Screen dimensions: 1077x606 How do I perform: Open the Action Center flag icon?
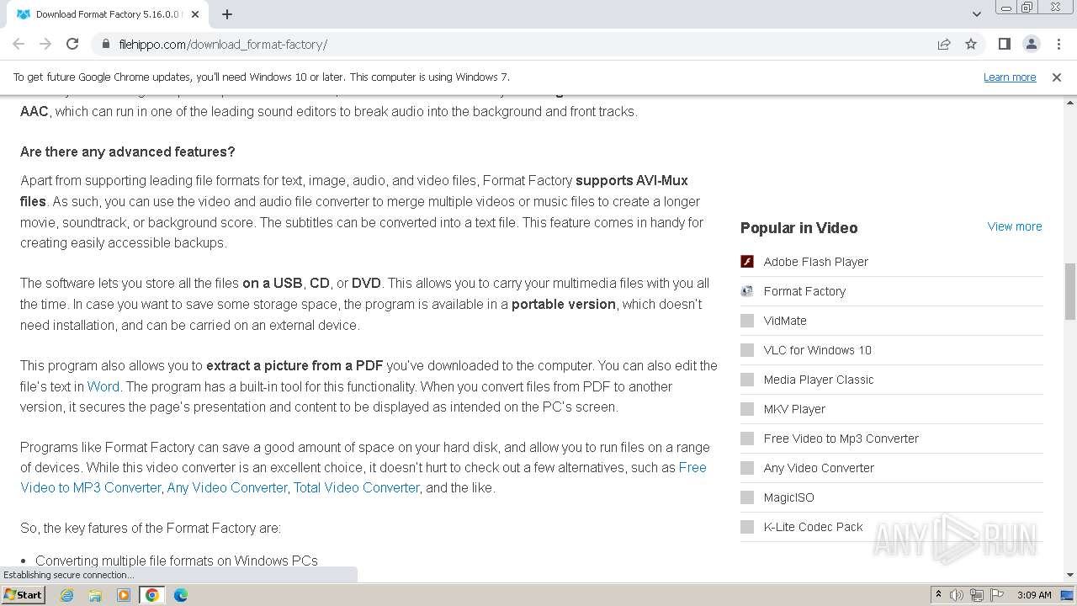[x=997, y=595]
